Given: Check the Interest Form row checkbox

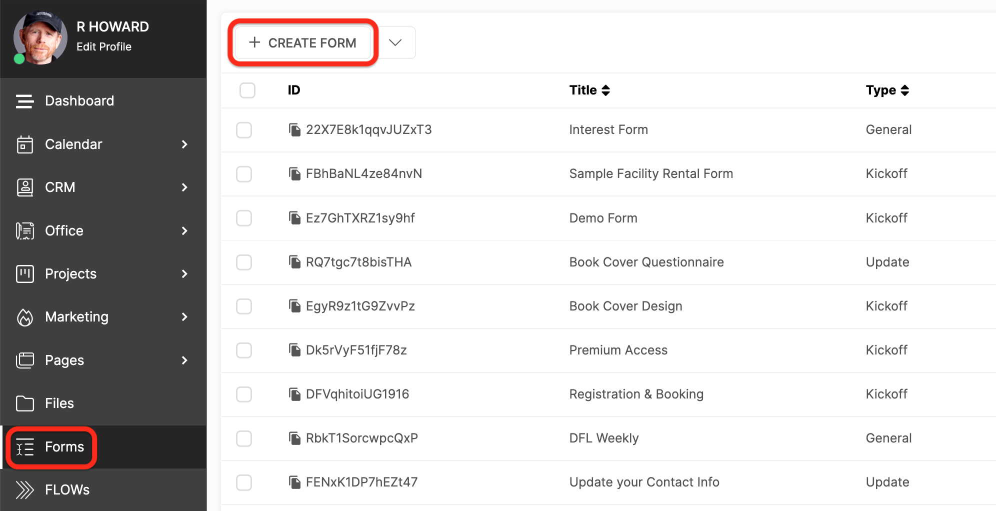Looking at the screenshot, I should pos(244,130).
